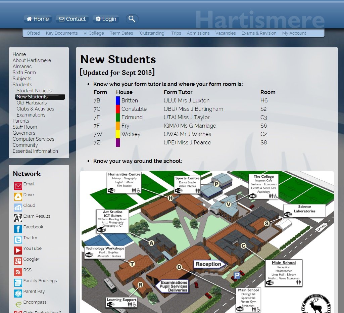Expand the Sixth Form sidebar section

[x=24, y=73]
